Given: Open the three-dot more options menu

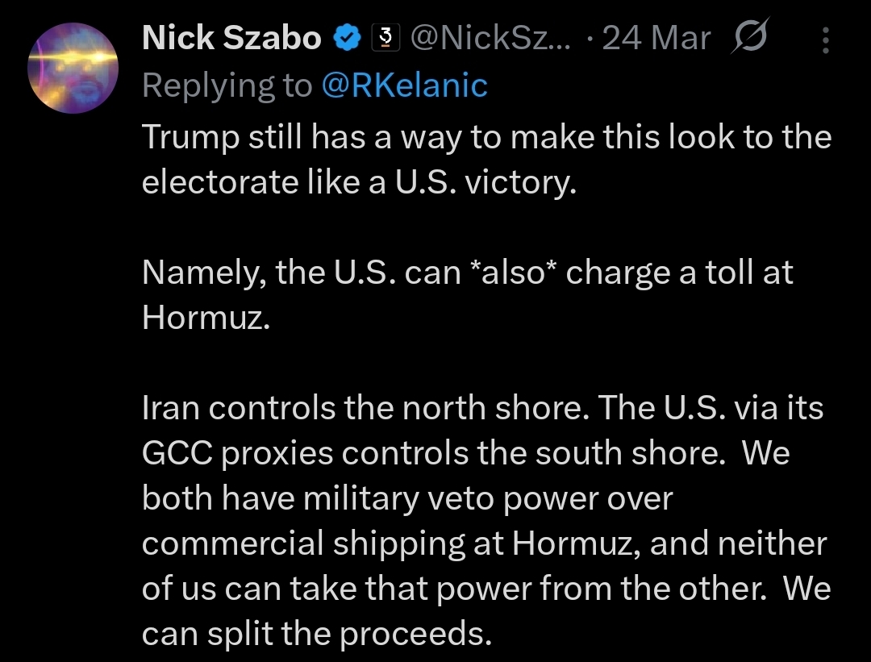Looking at the screenshot, I should [x=825, y=40].
